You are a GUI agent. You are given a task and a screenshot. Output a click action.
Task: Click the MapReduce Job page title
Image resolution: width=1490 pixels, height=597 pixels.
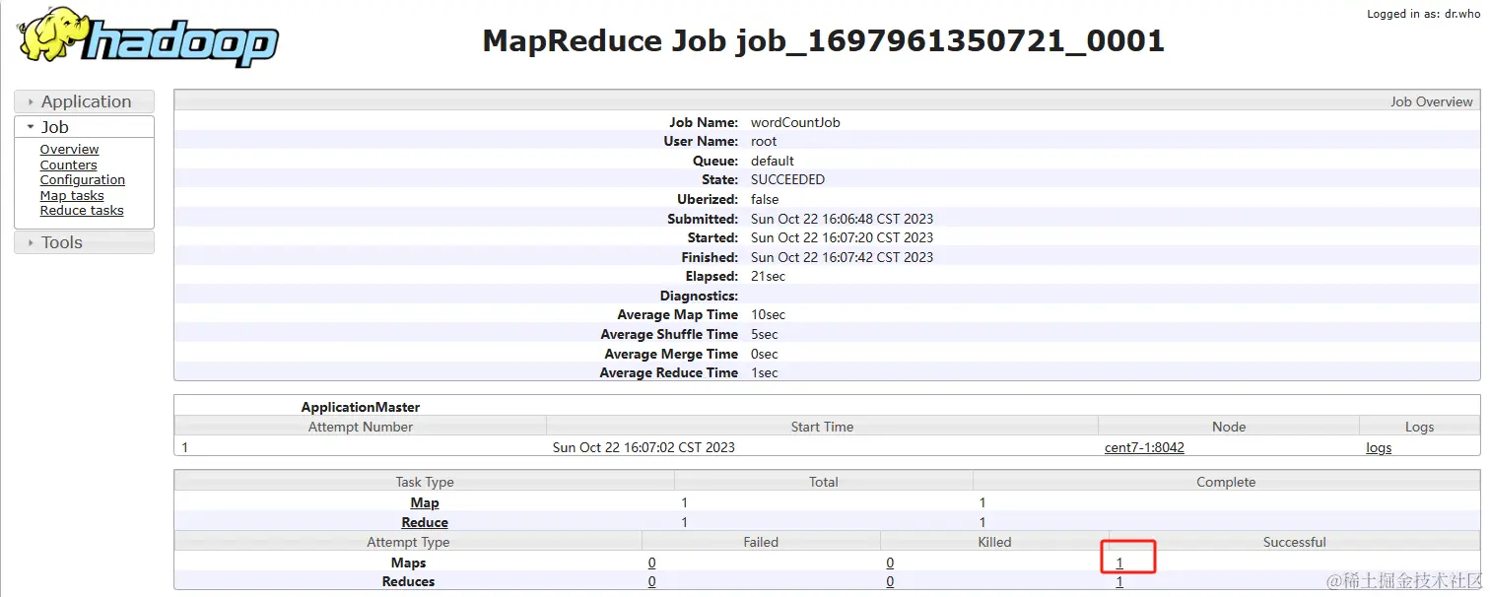(823, 40)
